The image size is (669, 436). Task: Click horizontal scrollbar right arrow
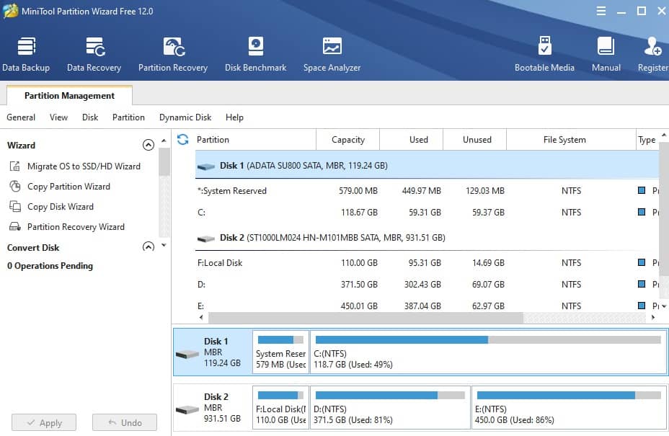tap(653, 317)
